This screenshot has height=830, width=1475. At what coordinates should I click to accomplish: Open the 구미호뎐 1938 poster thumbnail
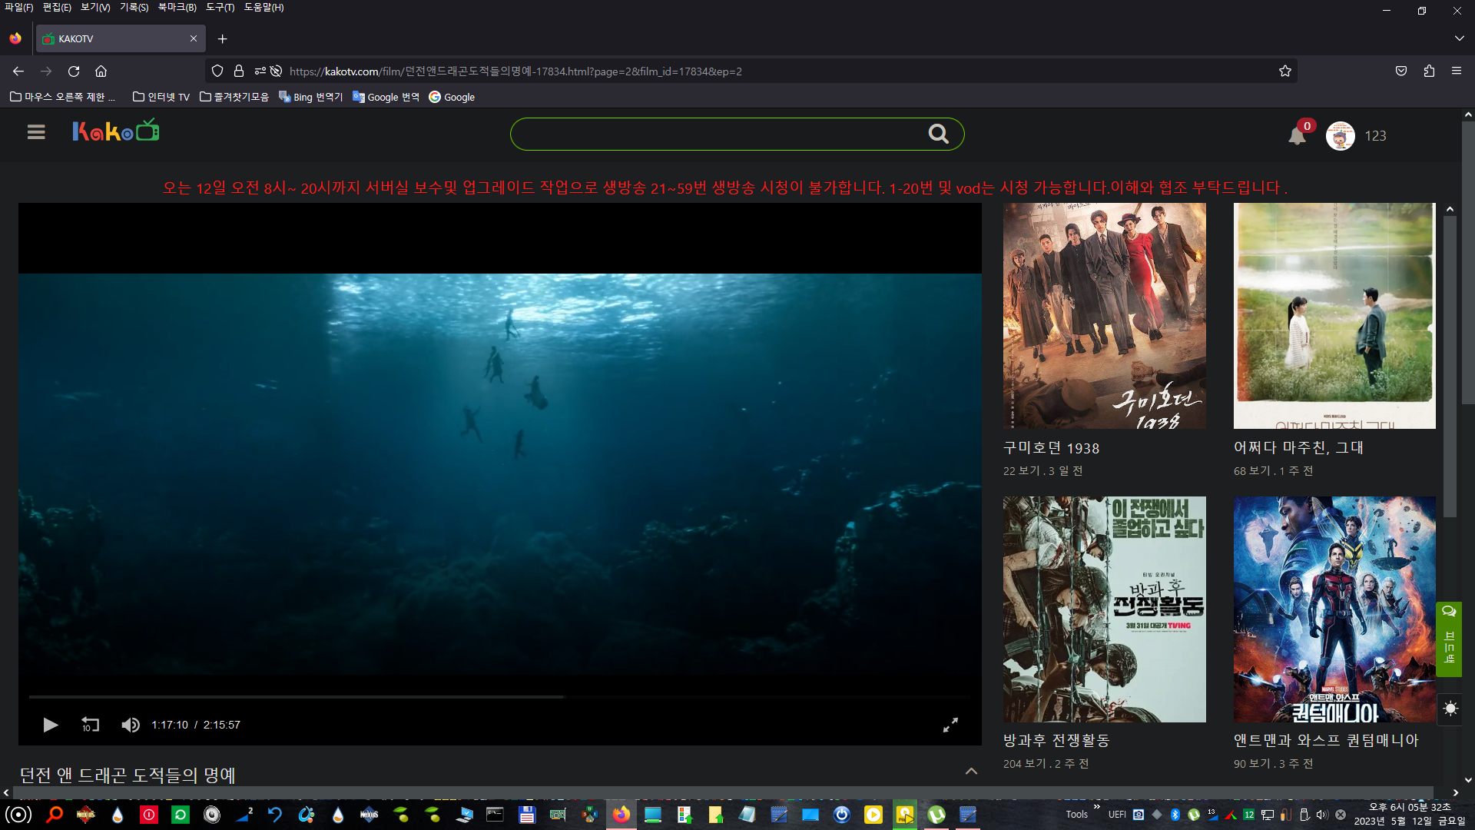coord(1104,316)
